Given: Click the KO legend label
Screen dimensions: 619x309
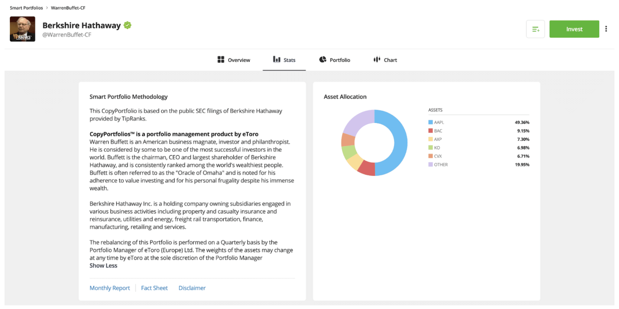Looking at the screenshot, I should 437,147.
